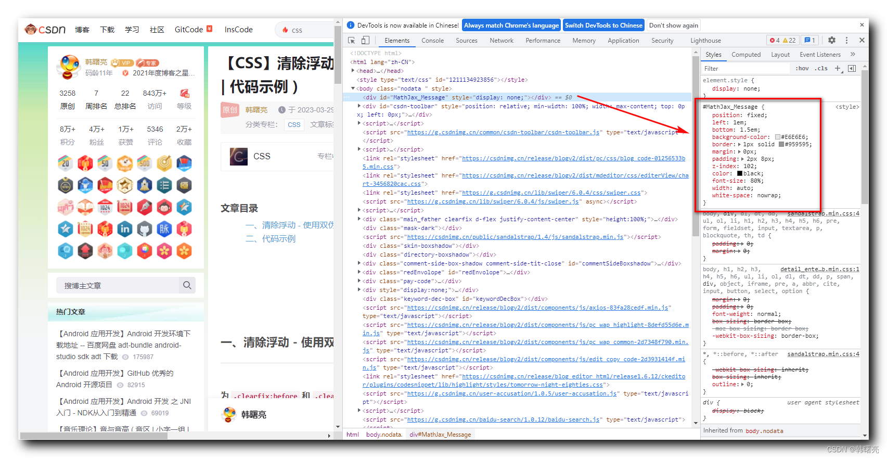The image size is (887, 458).
Task: Click Always match Chrome's language button
Action: coord(511,25)
